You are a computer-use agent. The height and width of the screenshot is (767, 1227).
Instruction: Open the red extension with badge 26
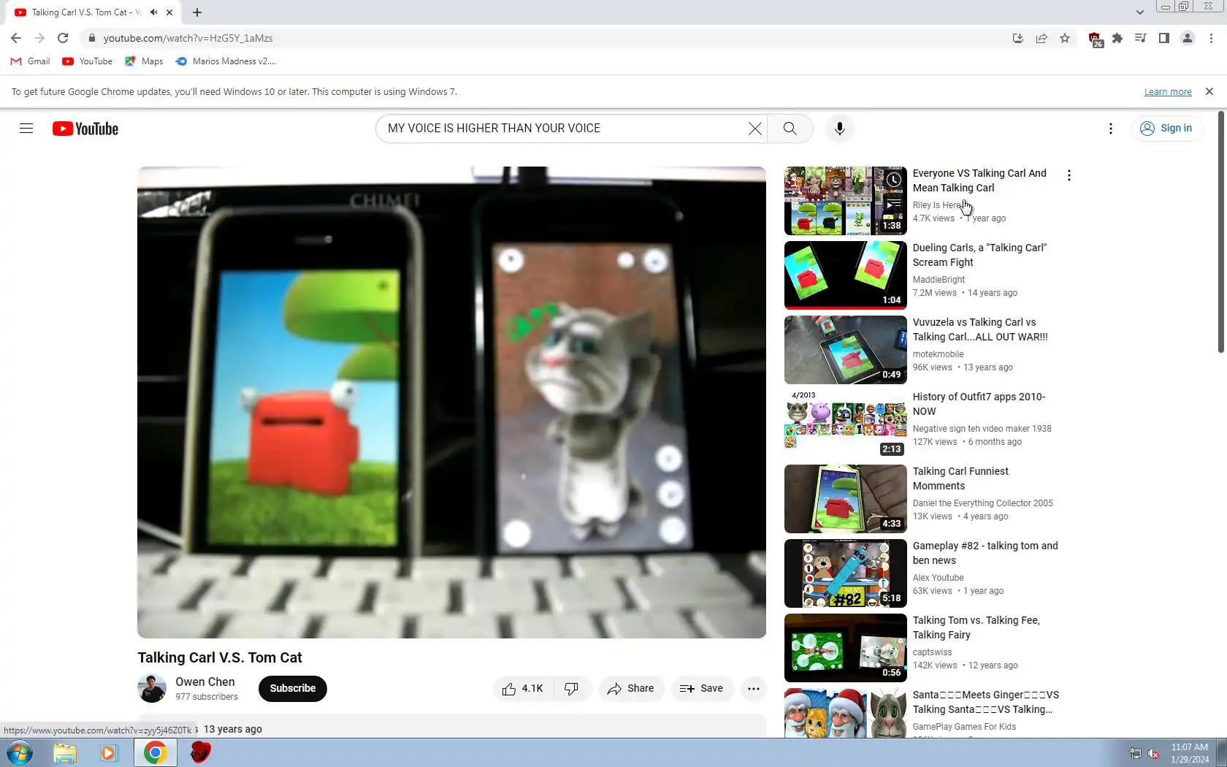[x=1095, y=39]
